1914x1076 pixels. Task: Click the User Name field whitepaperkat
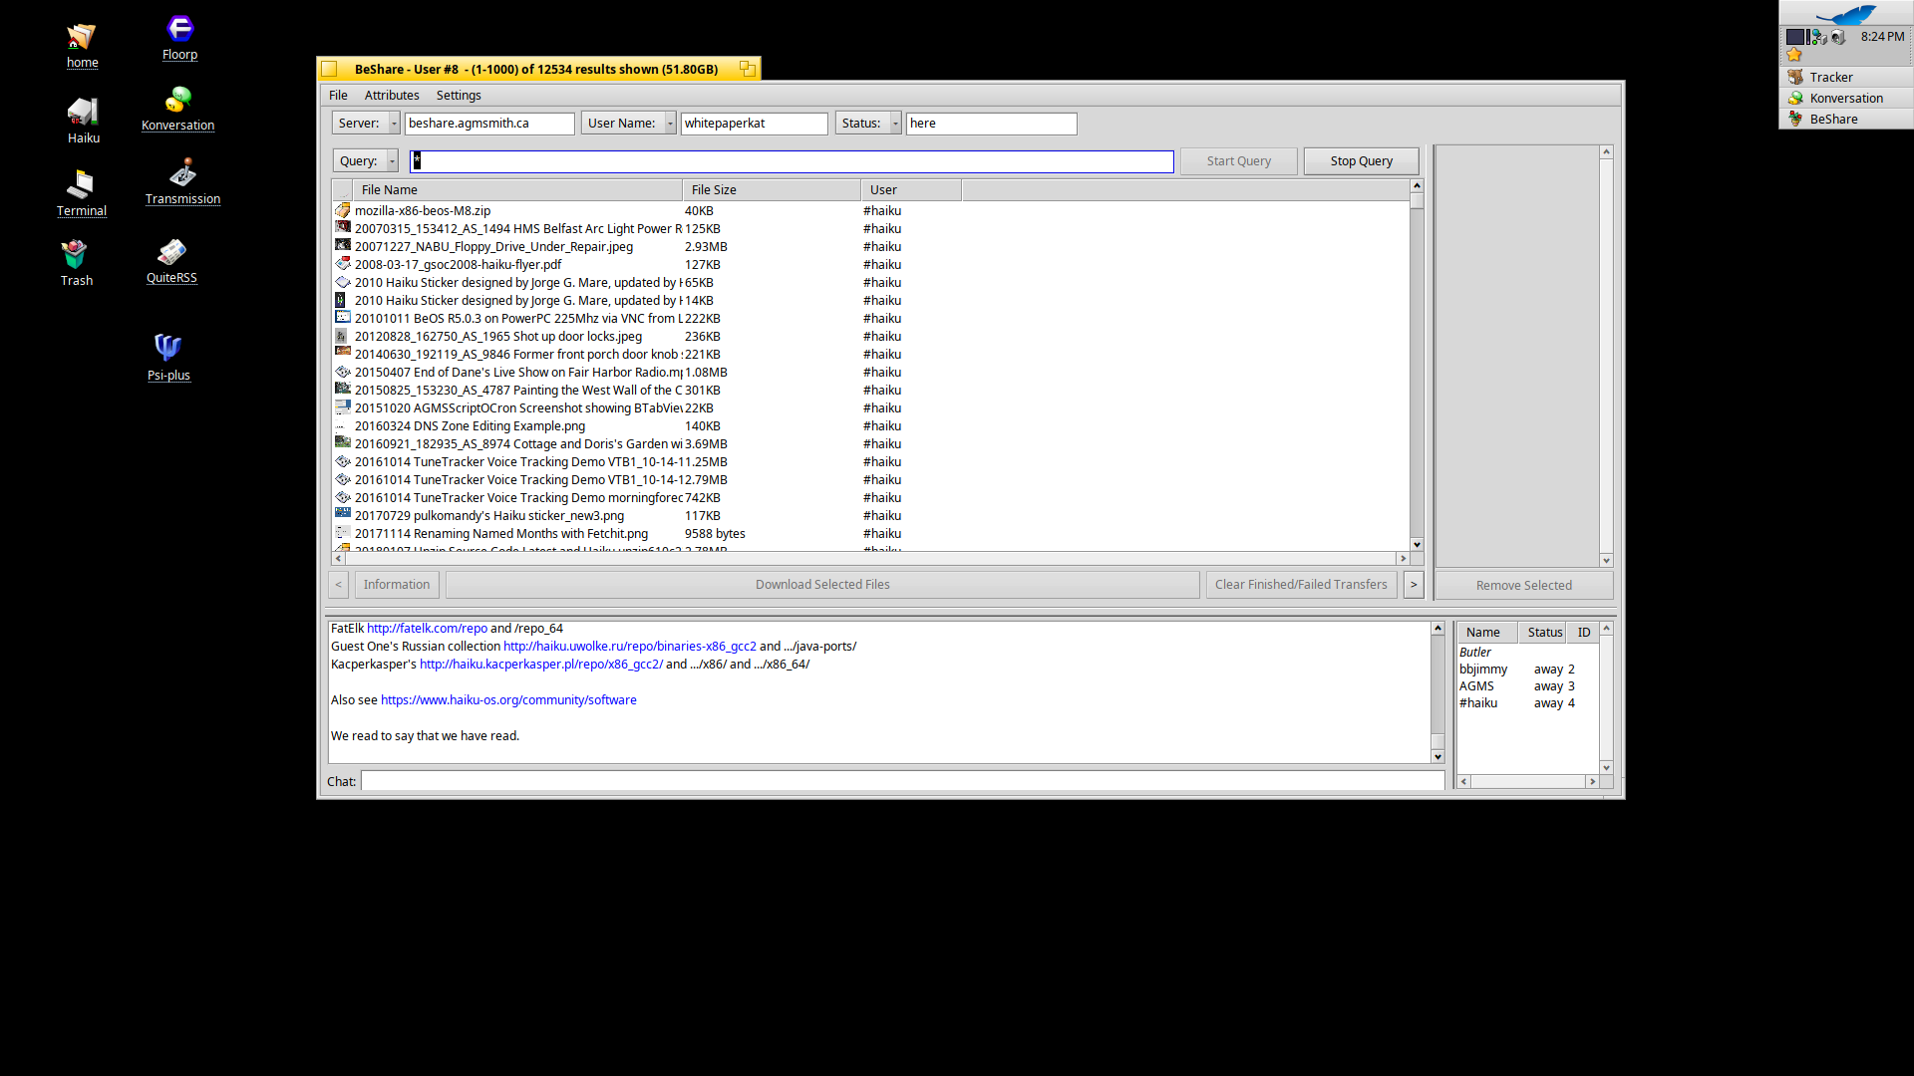pos(754,124)
